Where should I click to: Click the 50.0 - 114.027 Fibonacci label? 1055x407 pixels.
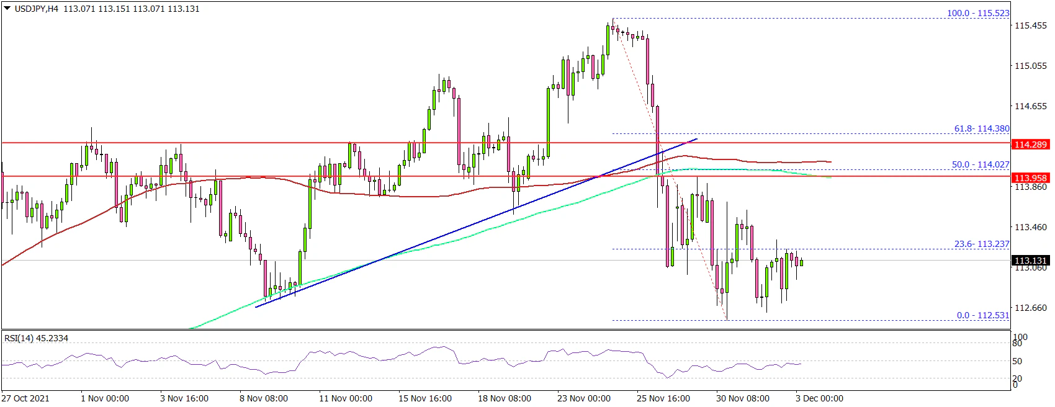click(x=980, y=164)
